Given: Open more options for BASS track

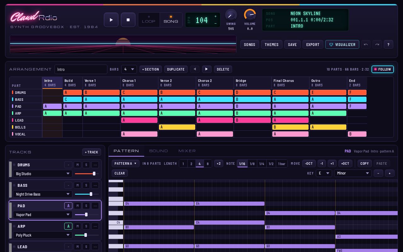Looking at the screenshot, I should pos(95,185).
